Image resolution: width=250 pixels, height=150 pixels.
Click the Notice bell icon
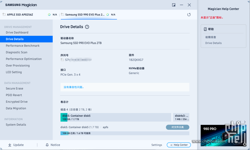(x=47, y=145)
